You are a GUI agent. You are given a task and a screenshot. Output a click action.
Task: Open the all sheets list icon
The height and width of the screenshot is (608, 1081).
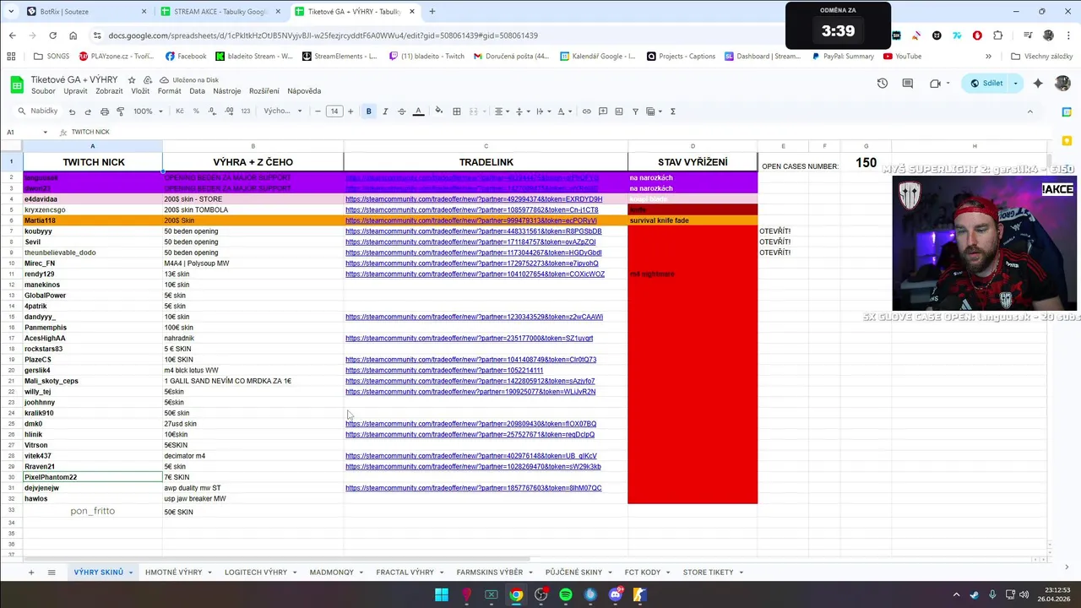coord(52,573)
